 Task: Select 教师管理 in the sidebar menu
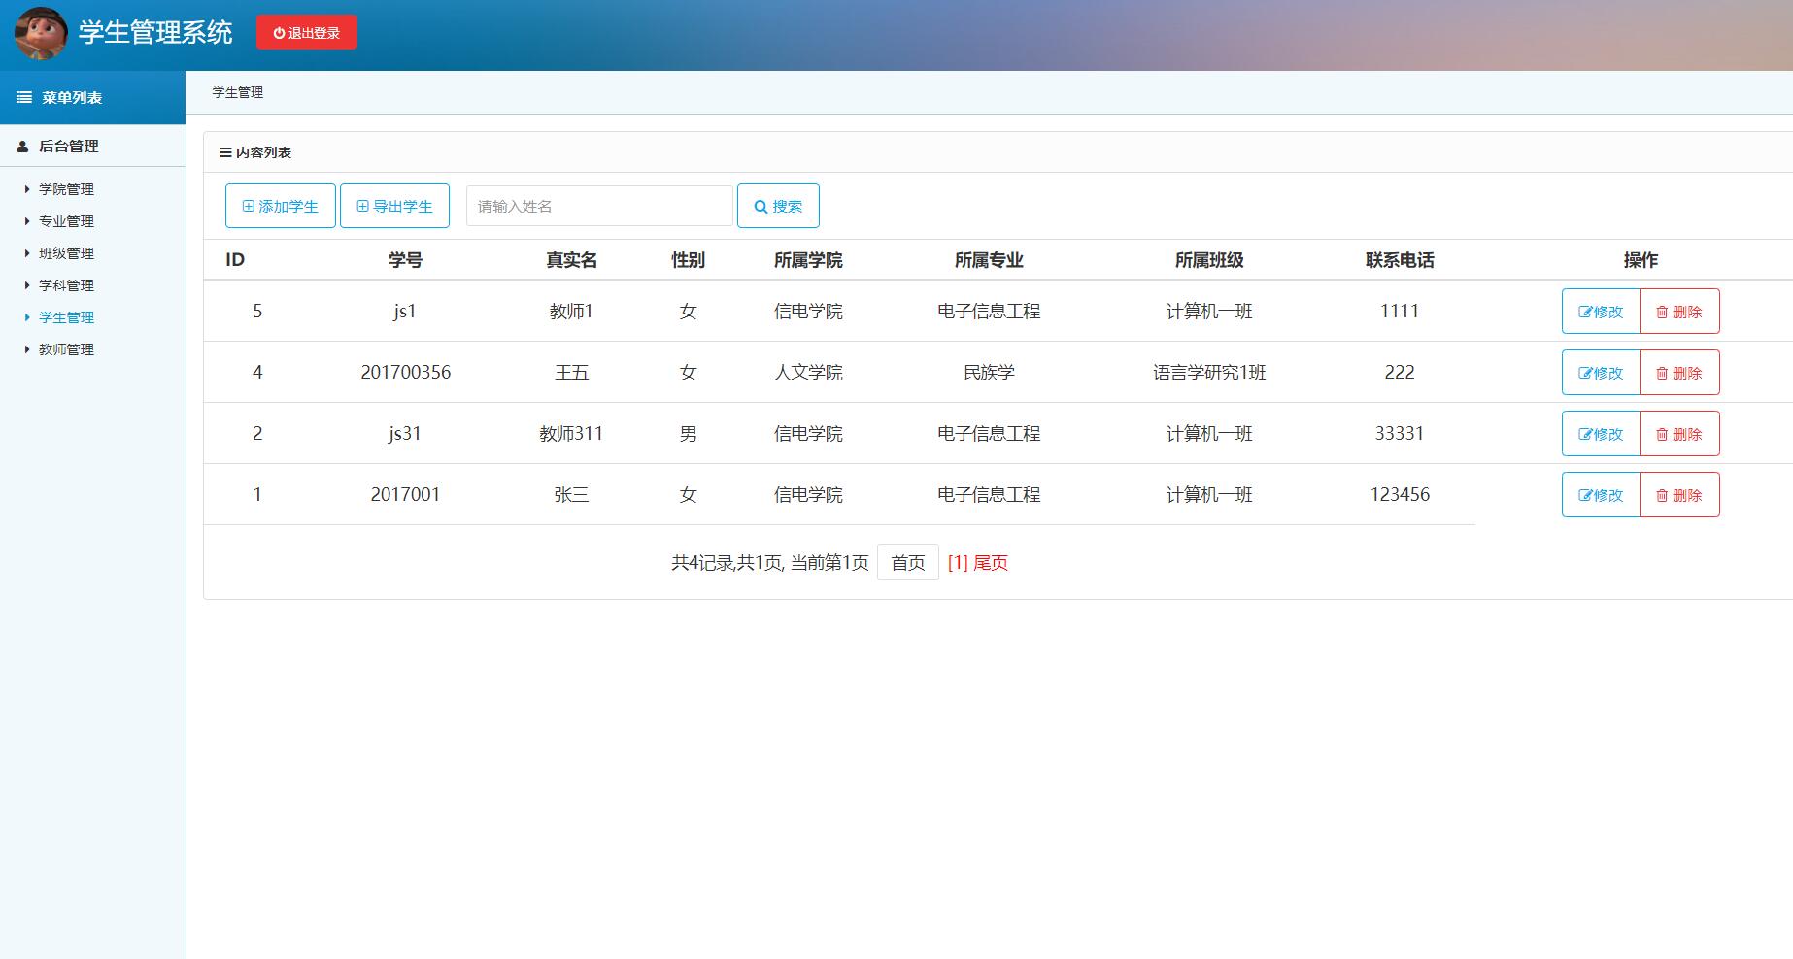click(67, 348)
